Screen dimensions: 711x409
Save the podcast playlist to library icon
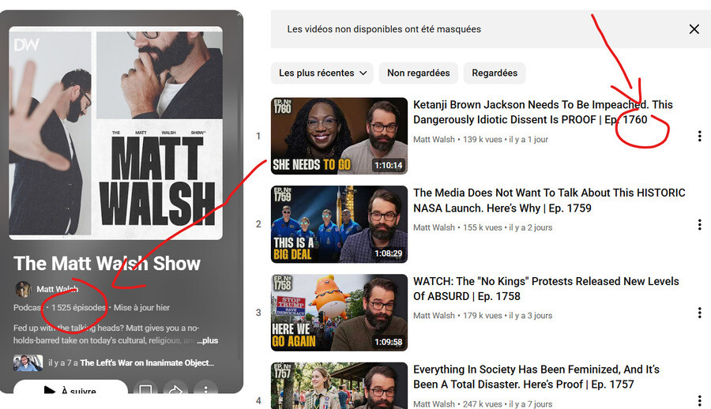click(145, 389)
